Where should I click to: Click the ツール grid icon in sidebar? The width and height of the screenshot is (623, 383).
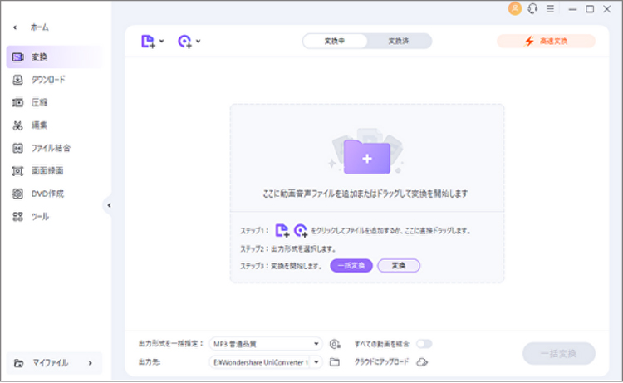(x=17, y=217)
